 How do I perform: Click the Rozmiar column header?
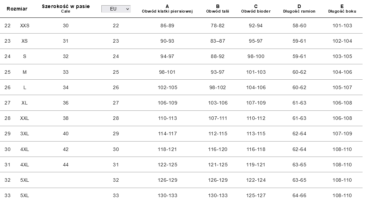click(x=17, y=9)
